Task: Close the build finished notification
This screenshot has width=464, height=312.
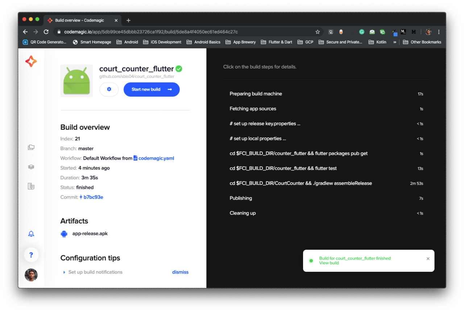Action: (x=428, y=259)
